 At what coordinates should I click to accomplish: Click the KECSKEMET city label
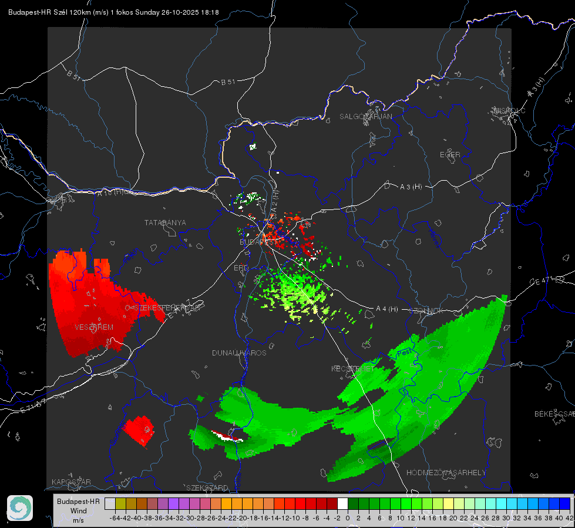[353, 368]
